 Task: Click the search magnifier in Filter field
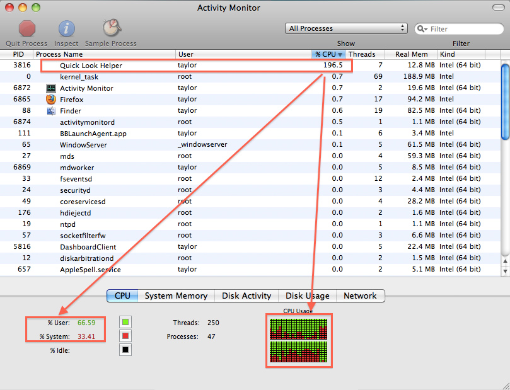tap(422, 29)
